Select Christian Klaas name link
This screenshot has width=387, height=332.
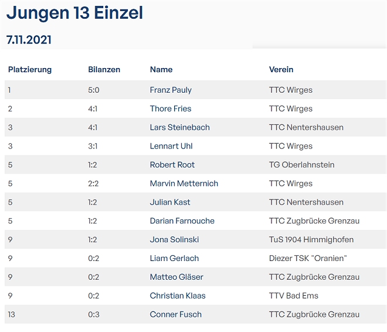(x=178, y=296)
